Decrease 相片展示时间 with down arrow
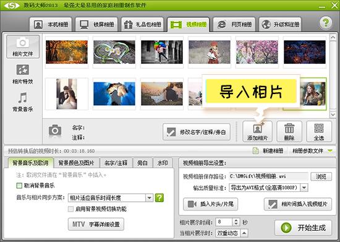Image resolution: width=340 pixels, height=242 pixels. click(236, 224)
